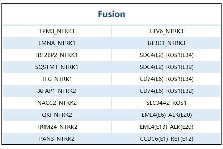Select the NACC2_NTRK2 cell

[x=57, y=103]
